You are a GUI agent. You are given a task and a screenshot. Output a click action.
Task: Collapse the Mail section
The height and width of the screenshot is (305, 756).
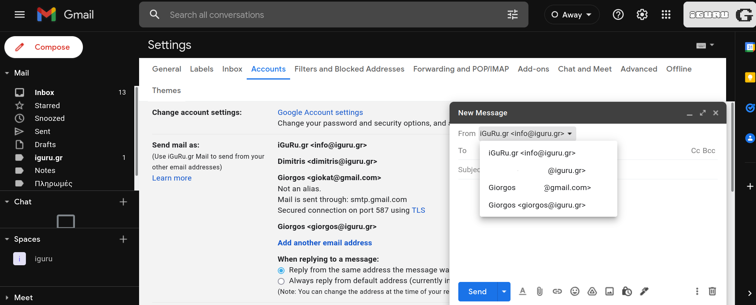point(7,73)
